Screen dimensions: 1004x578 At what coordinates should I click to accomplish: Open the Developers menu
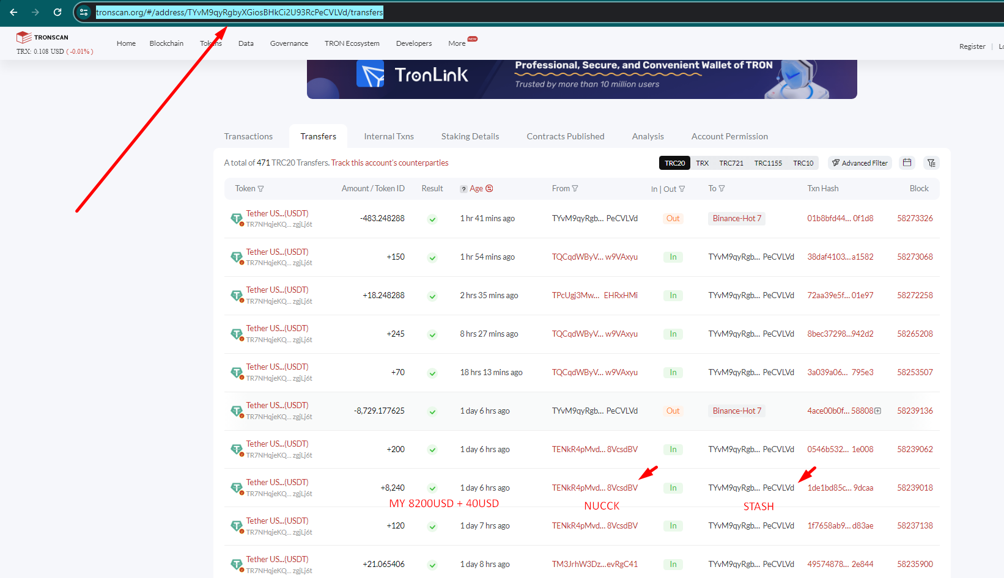(414, 43)
